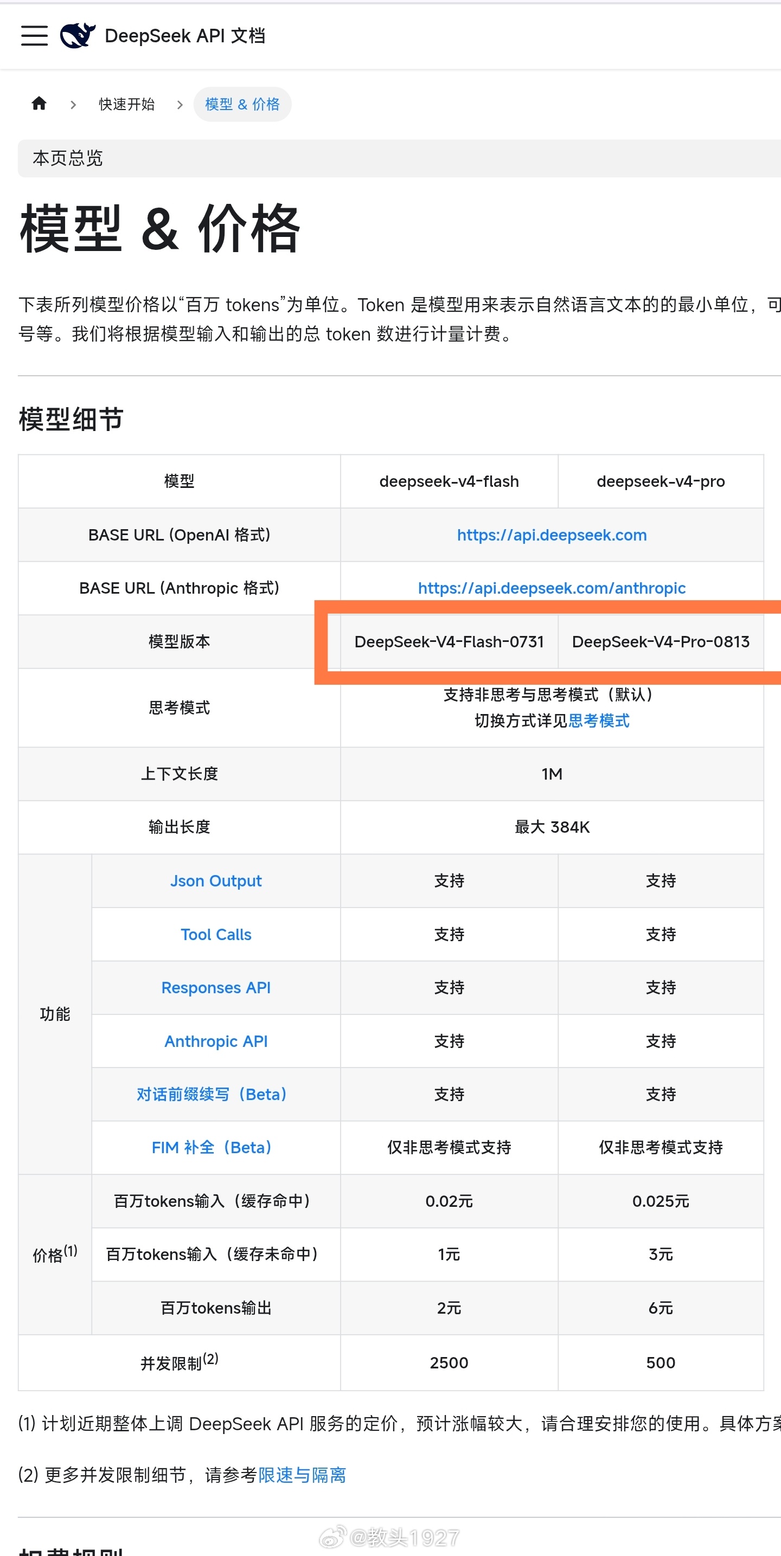Viewport: 781px width, 1556px height.
Task: Follow the 限速与隔离 link
Action: 302,1475
